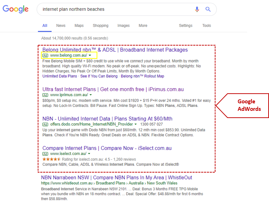Expand dropdown arrow next to www.iprimus.com.au

(91, 95)
